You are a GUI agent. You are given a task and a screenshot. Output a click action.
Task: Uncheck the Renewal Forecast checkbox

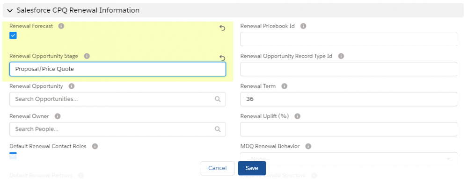[13, 36]
